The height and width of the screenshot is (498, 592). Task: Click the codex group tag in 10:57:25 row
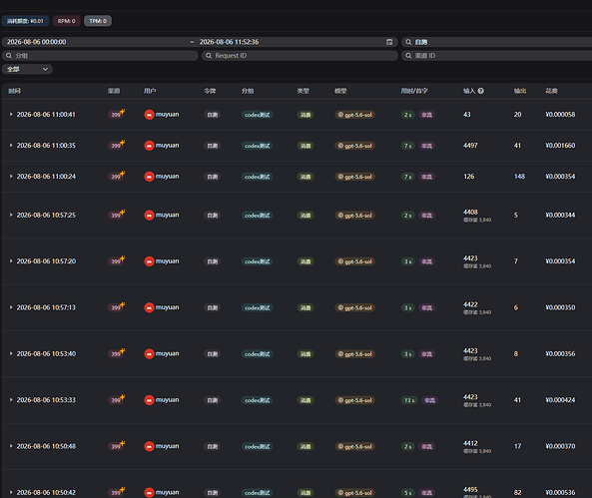(x=257, y=216)
